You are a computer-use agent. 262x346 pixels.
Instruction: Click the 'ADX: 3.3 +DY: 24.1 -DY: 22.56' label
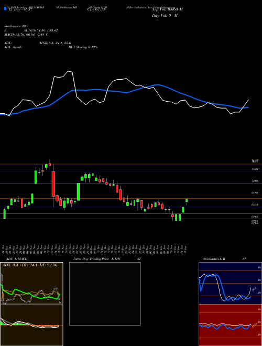click(29, 265)
